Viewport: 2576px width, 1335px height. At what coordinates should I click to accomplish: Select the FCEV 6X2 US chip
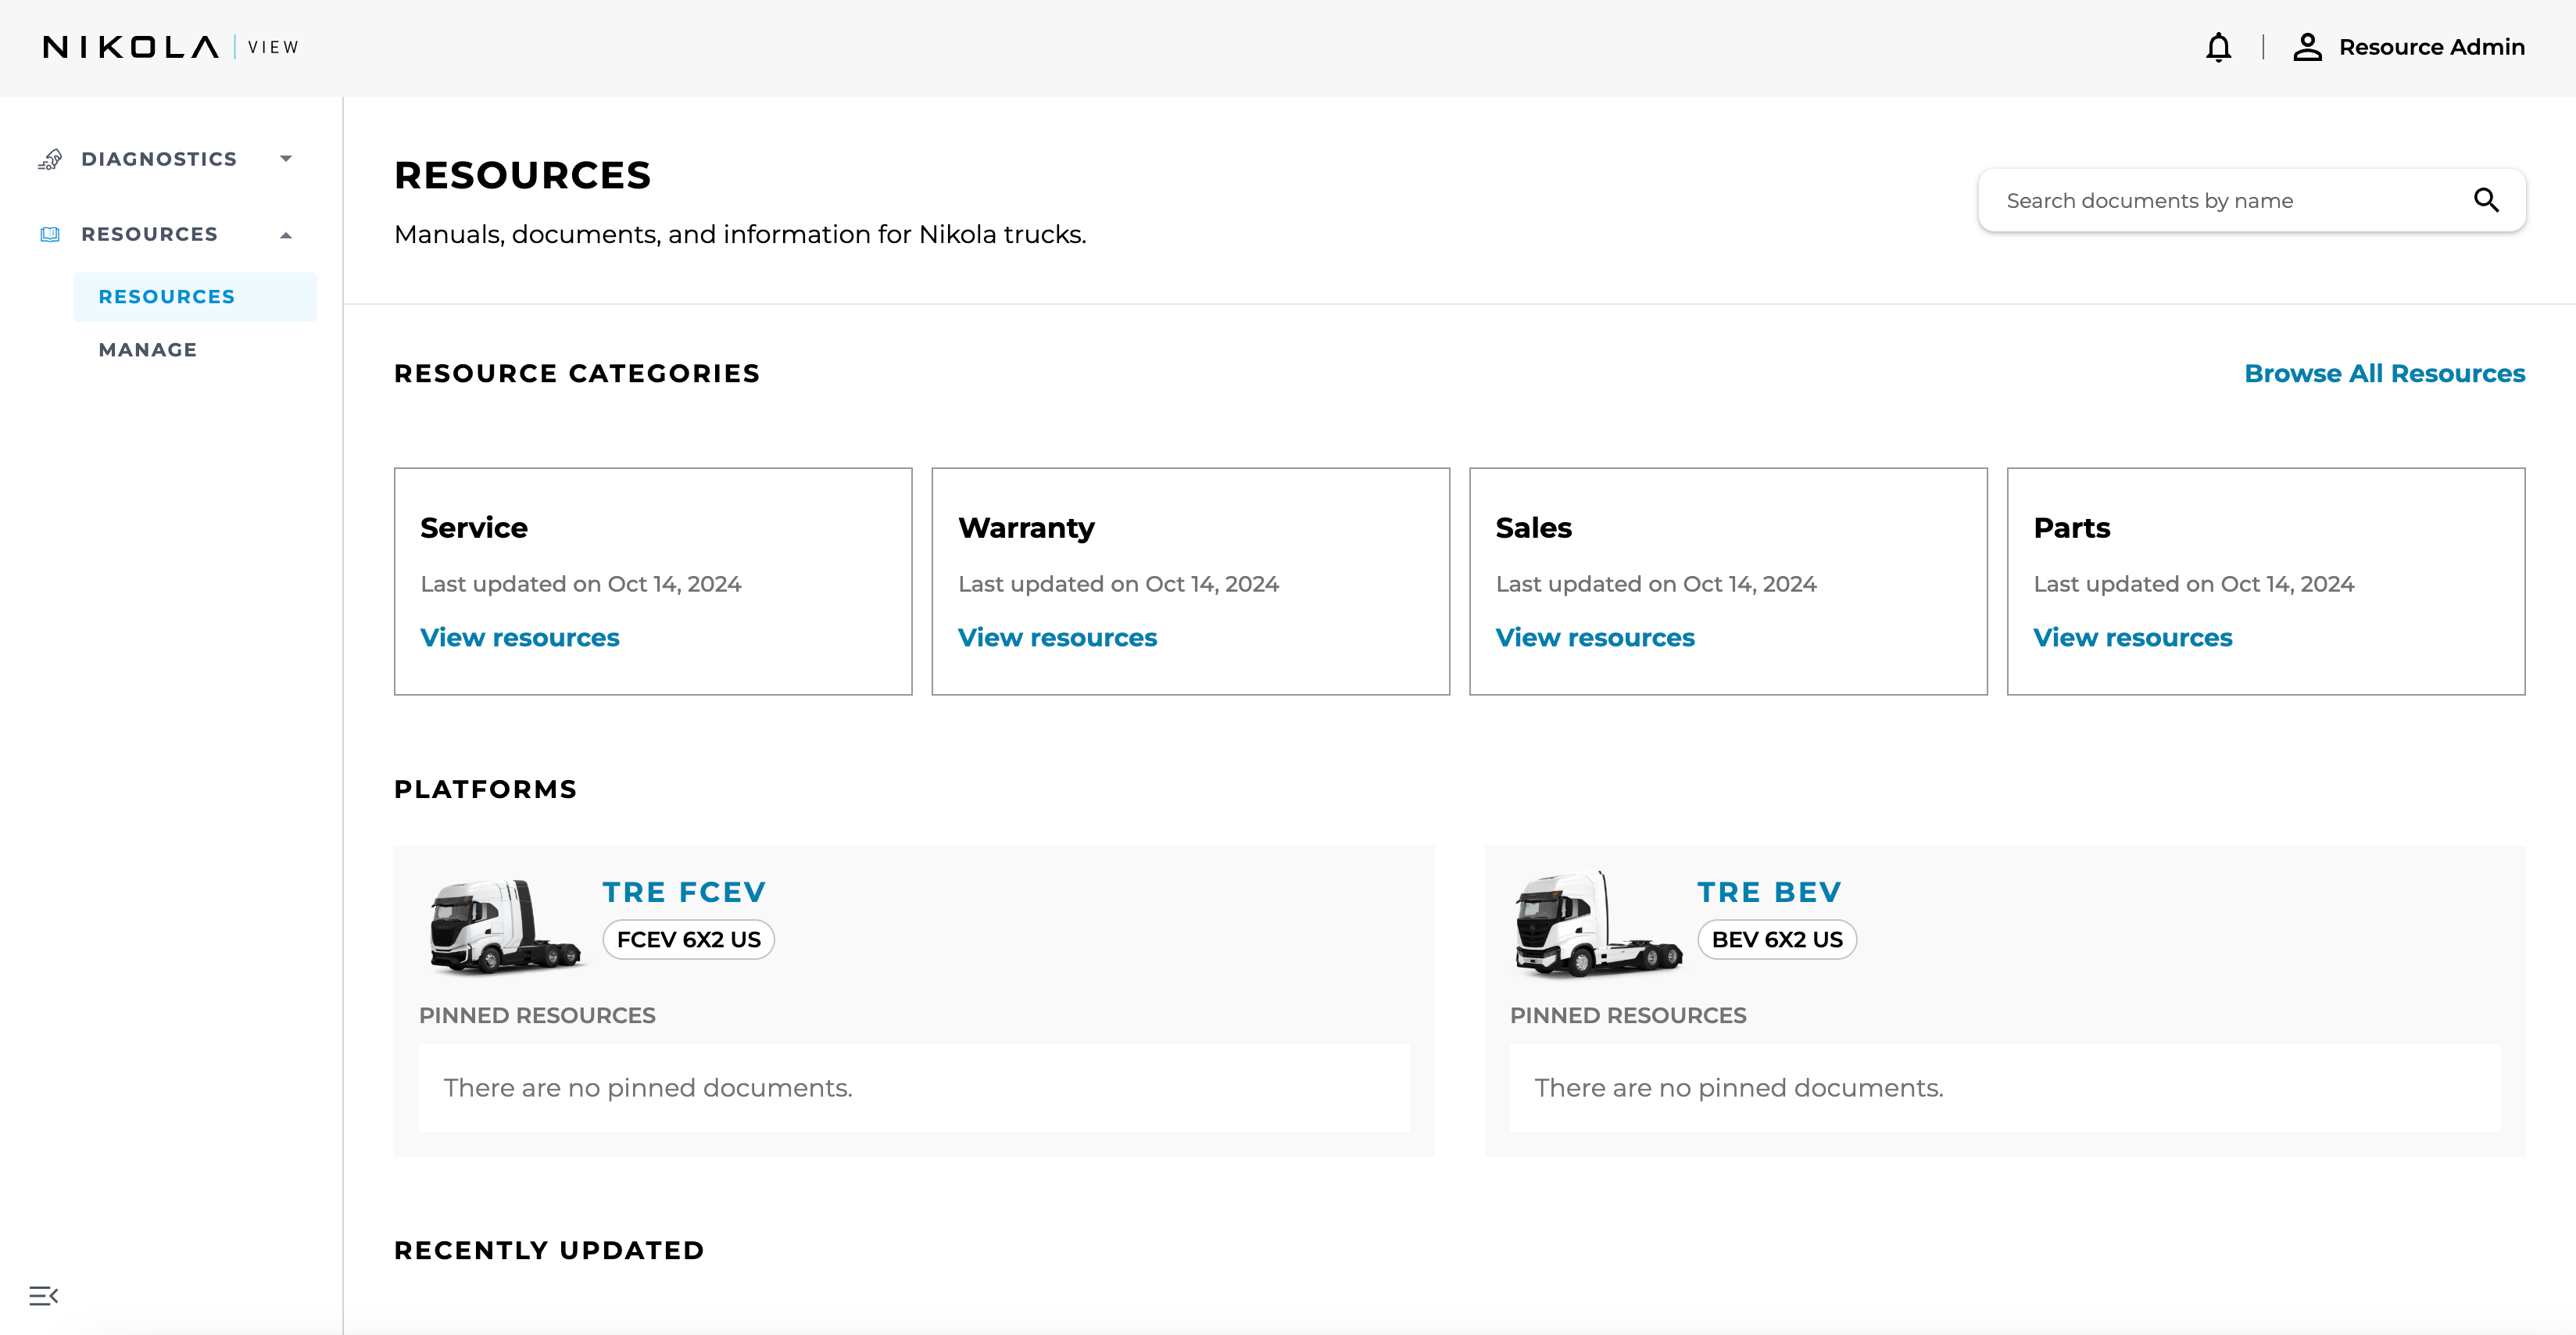point(688,940)
